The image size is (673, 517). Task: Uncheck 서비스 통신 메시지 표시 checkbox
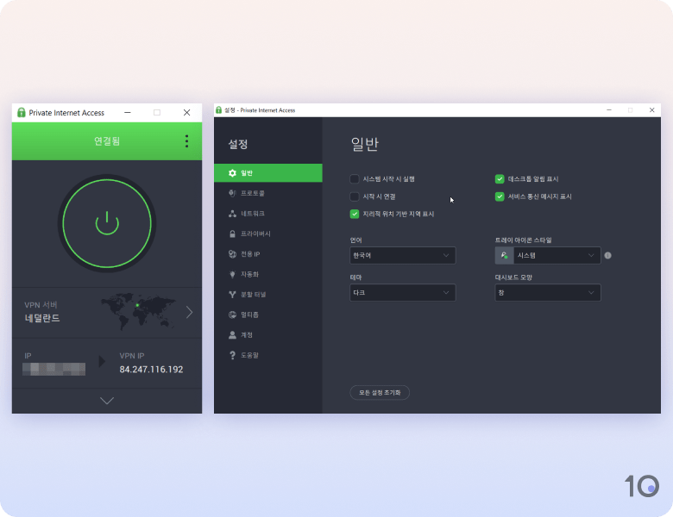pyautogui.click(x=500, y=196)
